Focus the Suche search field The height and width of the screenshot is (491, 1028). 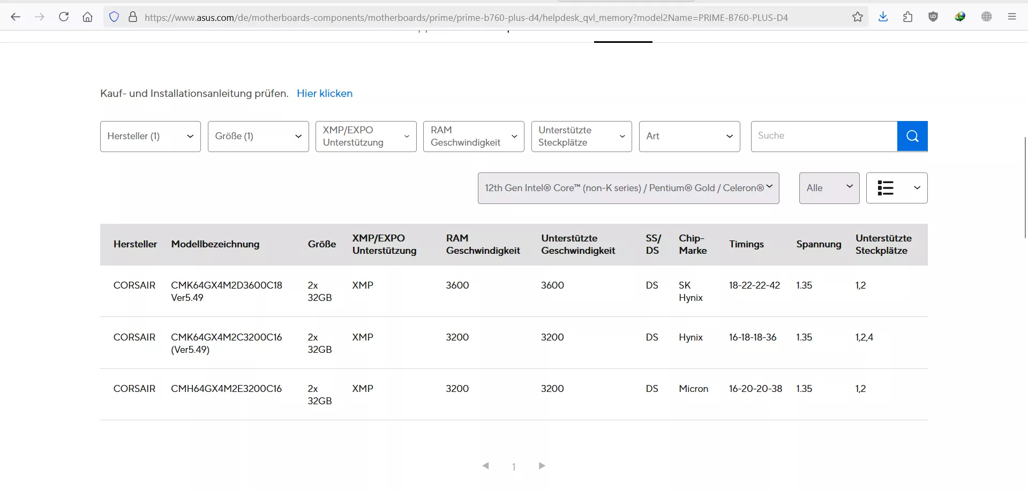pyautogui.click(x=824, y=136)
